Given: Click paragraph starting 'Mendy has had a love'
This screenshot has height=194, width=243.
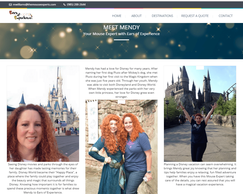Looking at the screenshot, I should tap(121, 83).
